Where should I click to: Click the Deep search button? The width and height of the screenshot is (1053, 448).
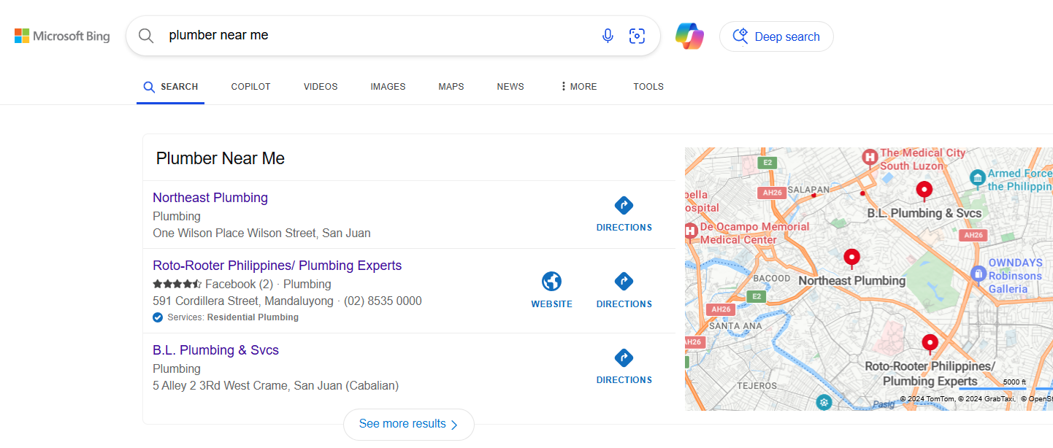click(776, 36)
